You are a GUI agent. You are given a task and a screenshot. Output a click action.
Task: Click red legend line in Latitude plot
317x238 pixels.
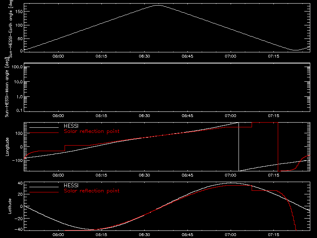44,192
